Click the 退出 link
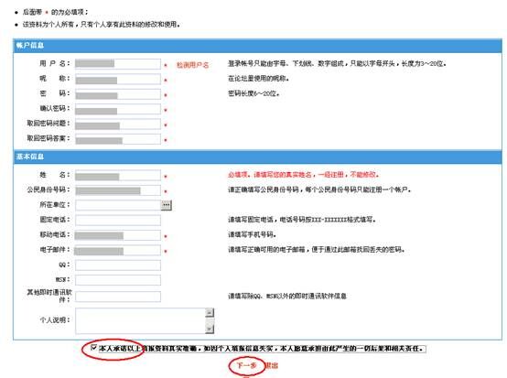The image size is (507, 378). [x=271, y=365]
